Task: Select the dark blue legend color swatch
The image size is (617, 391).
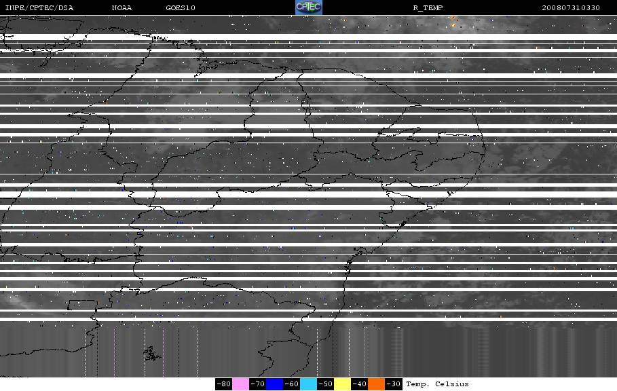Action: (274, 384)
